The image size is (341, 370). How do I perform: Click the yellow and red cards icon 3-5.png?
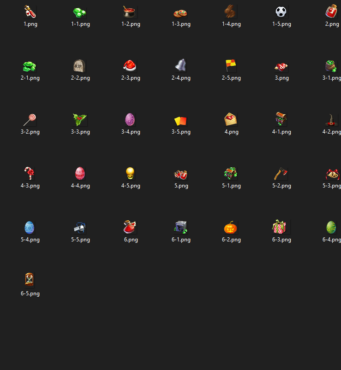tap(180, 121)
